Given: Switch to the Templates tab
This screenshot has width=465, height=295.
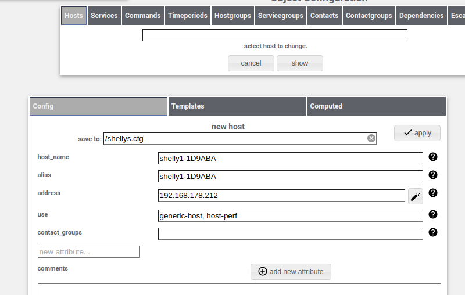Looking at the screenshot, I should pyautogui.click(x=237, y=106).
